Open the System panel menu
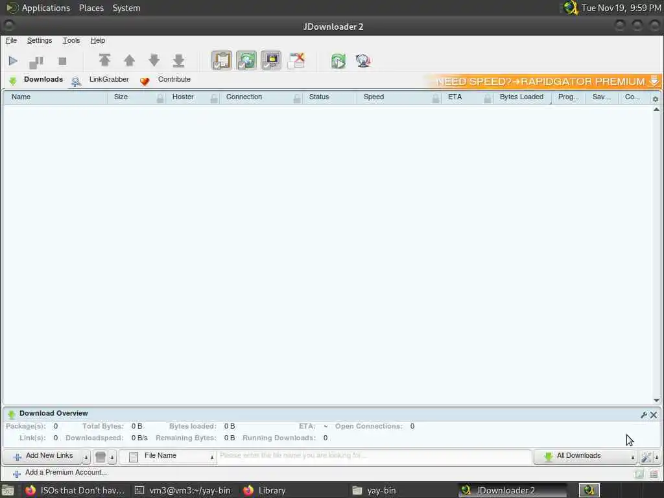This screenshot has width=664, height=498. pos(126,8)
